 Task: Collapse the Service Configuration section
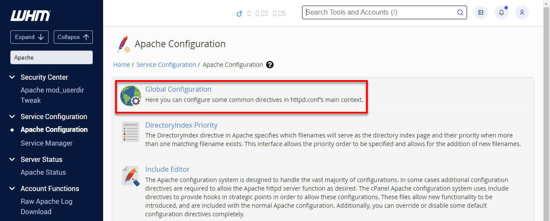pos(12,116)
